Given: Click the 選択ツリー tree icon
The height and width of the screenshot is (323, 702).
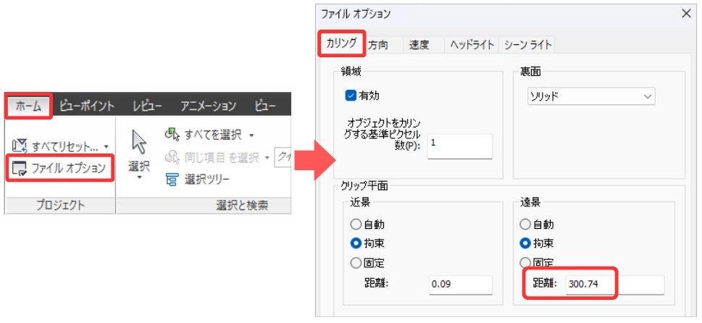Looking at the screenshot, I should pos(172,180).
